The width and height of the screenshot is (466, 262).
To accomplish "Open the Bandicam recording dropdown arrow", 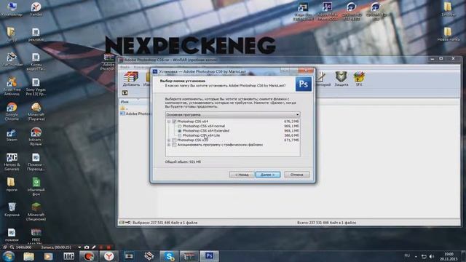I will (79, 247).
